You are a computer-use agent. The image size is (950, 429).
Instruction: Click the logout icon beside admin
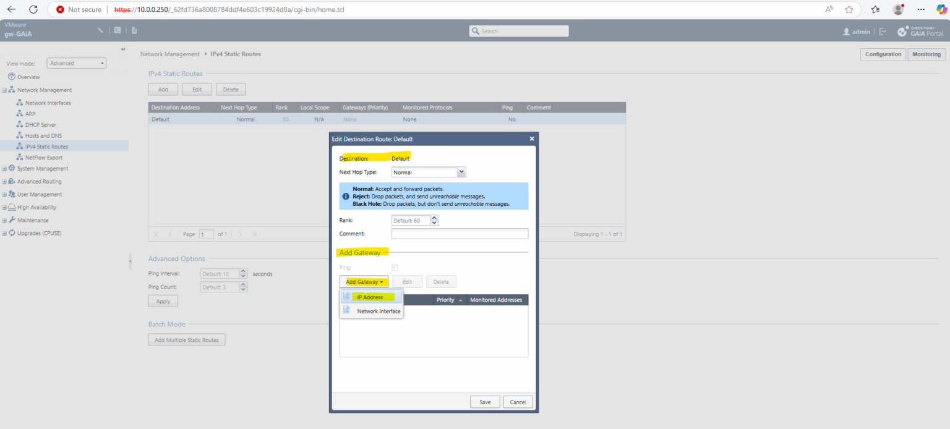click(883, 31)
